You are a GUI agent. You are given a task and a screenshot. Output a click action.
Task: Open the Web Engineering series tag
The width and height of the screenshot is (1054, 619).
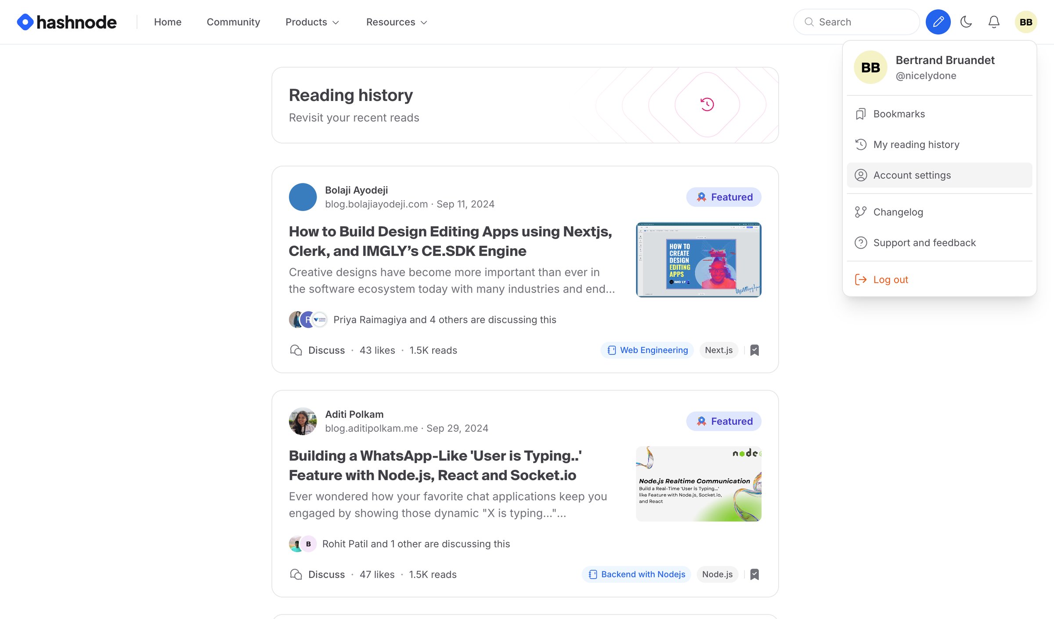click(647, 351)
